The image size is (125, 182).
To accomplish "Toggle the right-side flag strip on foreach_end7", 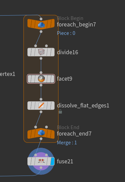I will (53, 135).
